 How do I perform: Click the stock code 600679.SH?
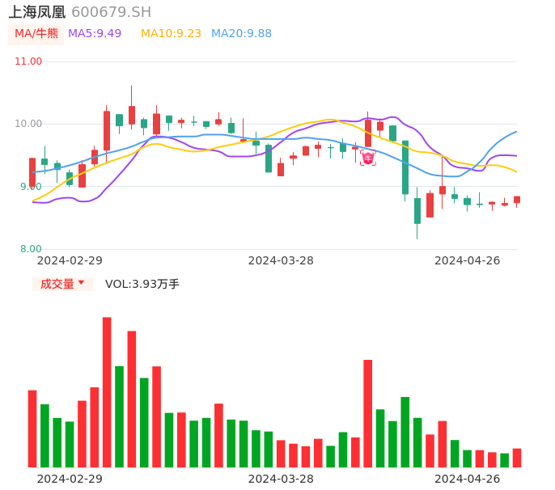coord(111,12)
